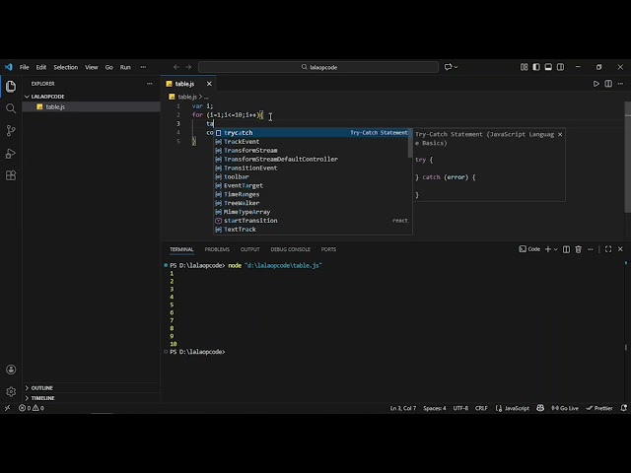
Task: Collapse the LALAOPCODE folder
Action: [x=46, y=97]
